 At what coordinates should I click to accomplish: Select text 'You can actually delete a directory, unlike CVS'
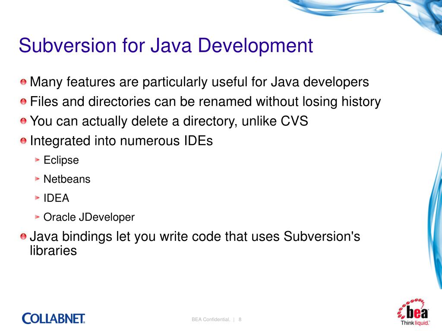point(169,121)
